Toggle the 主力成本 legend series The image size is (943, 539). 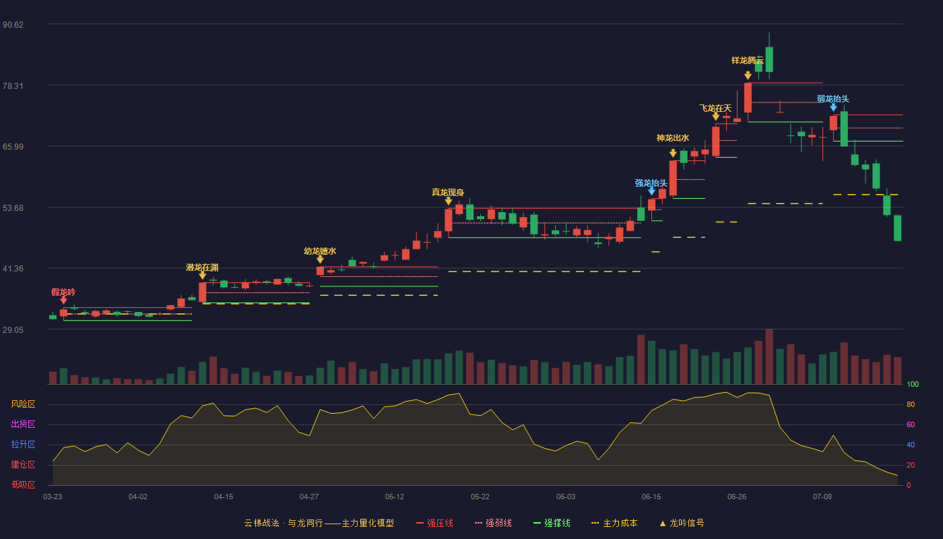coord(614,523)
